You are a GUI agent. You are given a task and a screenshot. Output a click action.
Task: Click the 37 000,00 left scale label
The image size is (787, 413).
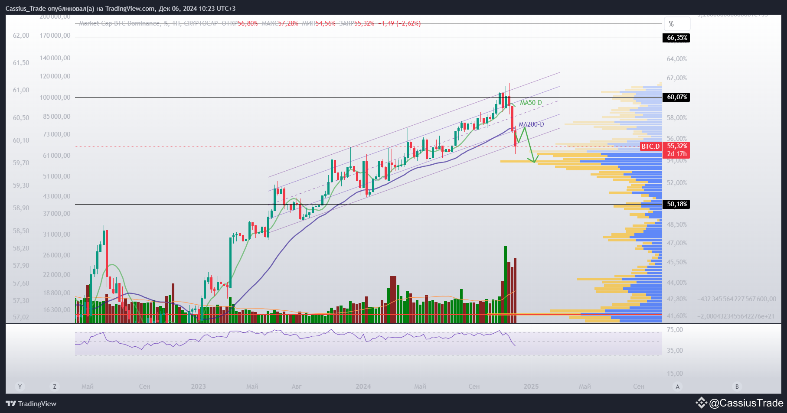tap(57, 214)
